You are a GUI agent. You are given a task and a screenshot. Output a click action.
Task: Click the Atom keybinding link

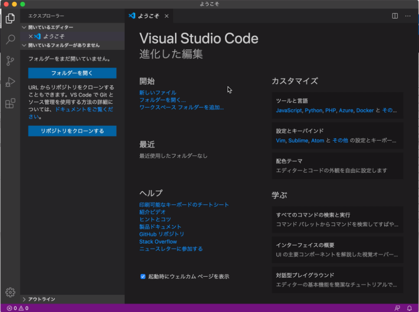point(318,141)
